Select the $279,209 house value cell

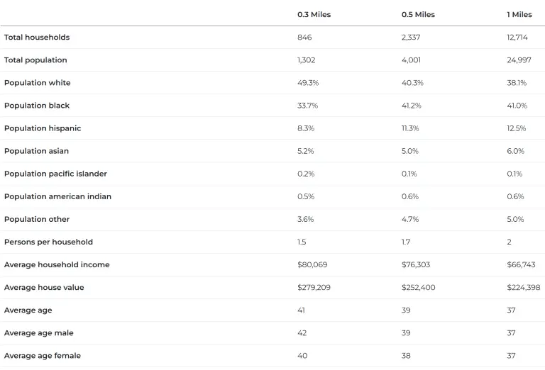click(x=314, y=287)
